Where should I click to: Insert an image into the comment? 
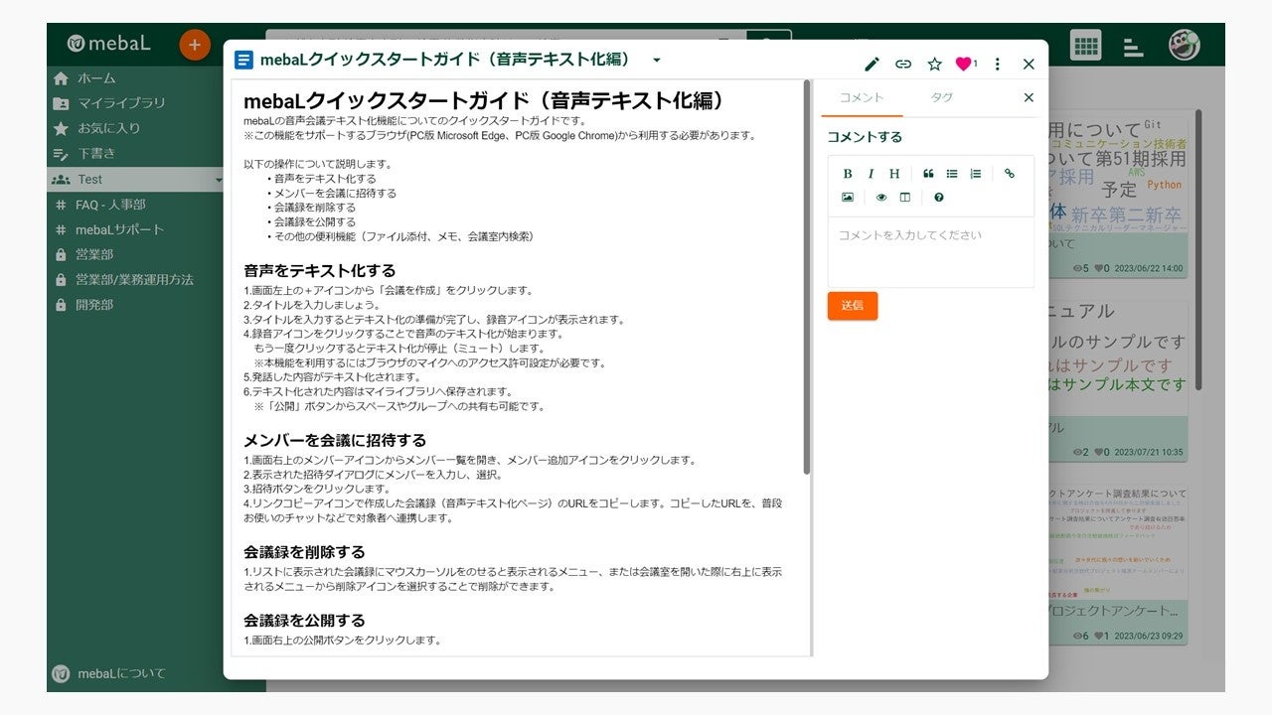click(848, 197)
